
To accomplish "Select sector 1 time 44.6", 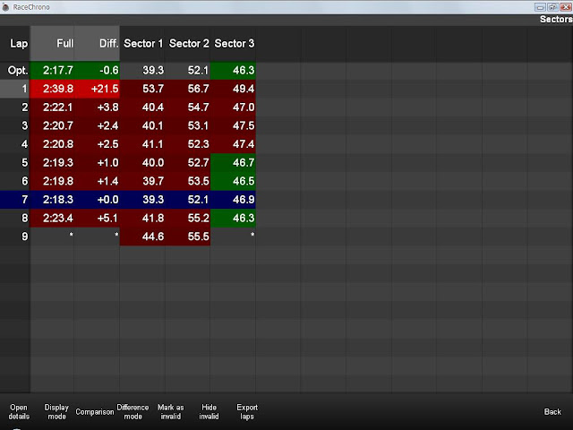I will (x=142, y=236).
